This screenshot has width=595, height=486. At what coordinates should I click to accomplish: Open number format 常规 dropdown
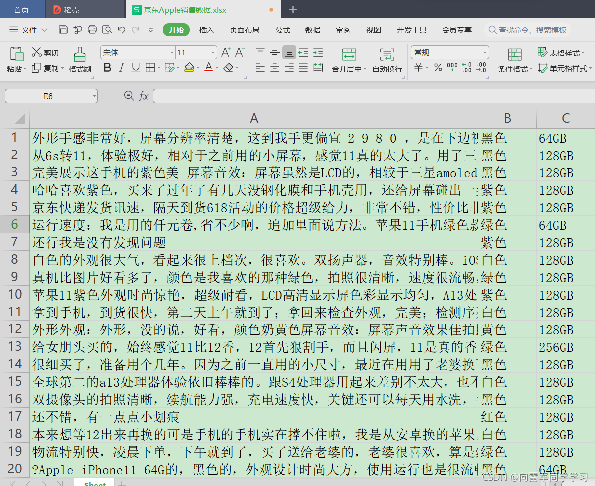(485, 53)
